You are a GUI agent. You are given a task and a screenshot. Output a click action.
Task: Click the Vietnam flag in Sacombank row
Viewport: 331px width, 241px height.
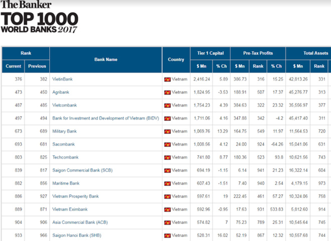point(168,144)
